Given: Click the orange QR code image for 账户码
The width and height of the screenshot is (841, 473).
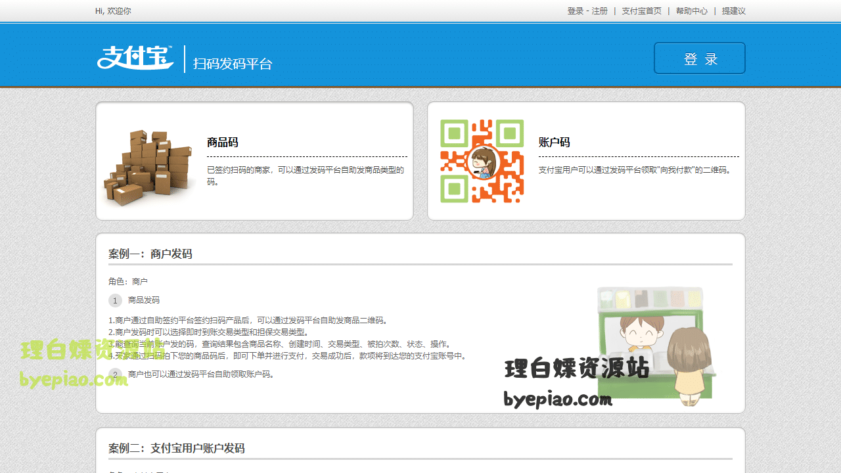Looking at the screenshot, I should (482, 161).
